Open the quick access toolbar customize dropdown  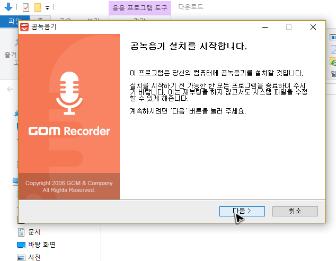(47, 8)
